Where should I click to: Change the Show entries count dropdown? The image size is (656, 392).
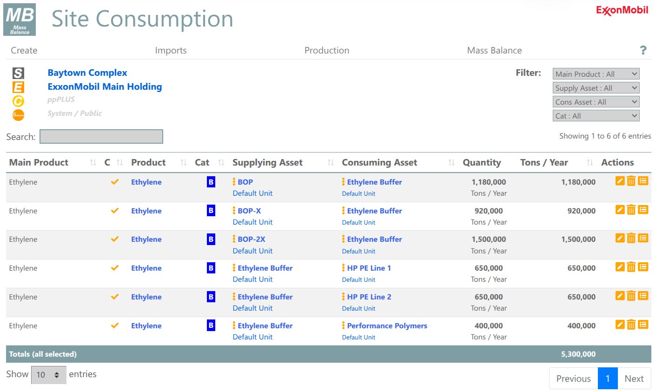49,375
